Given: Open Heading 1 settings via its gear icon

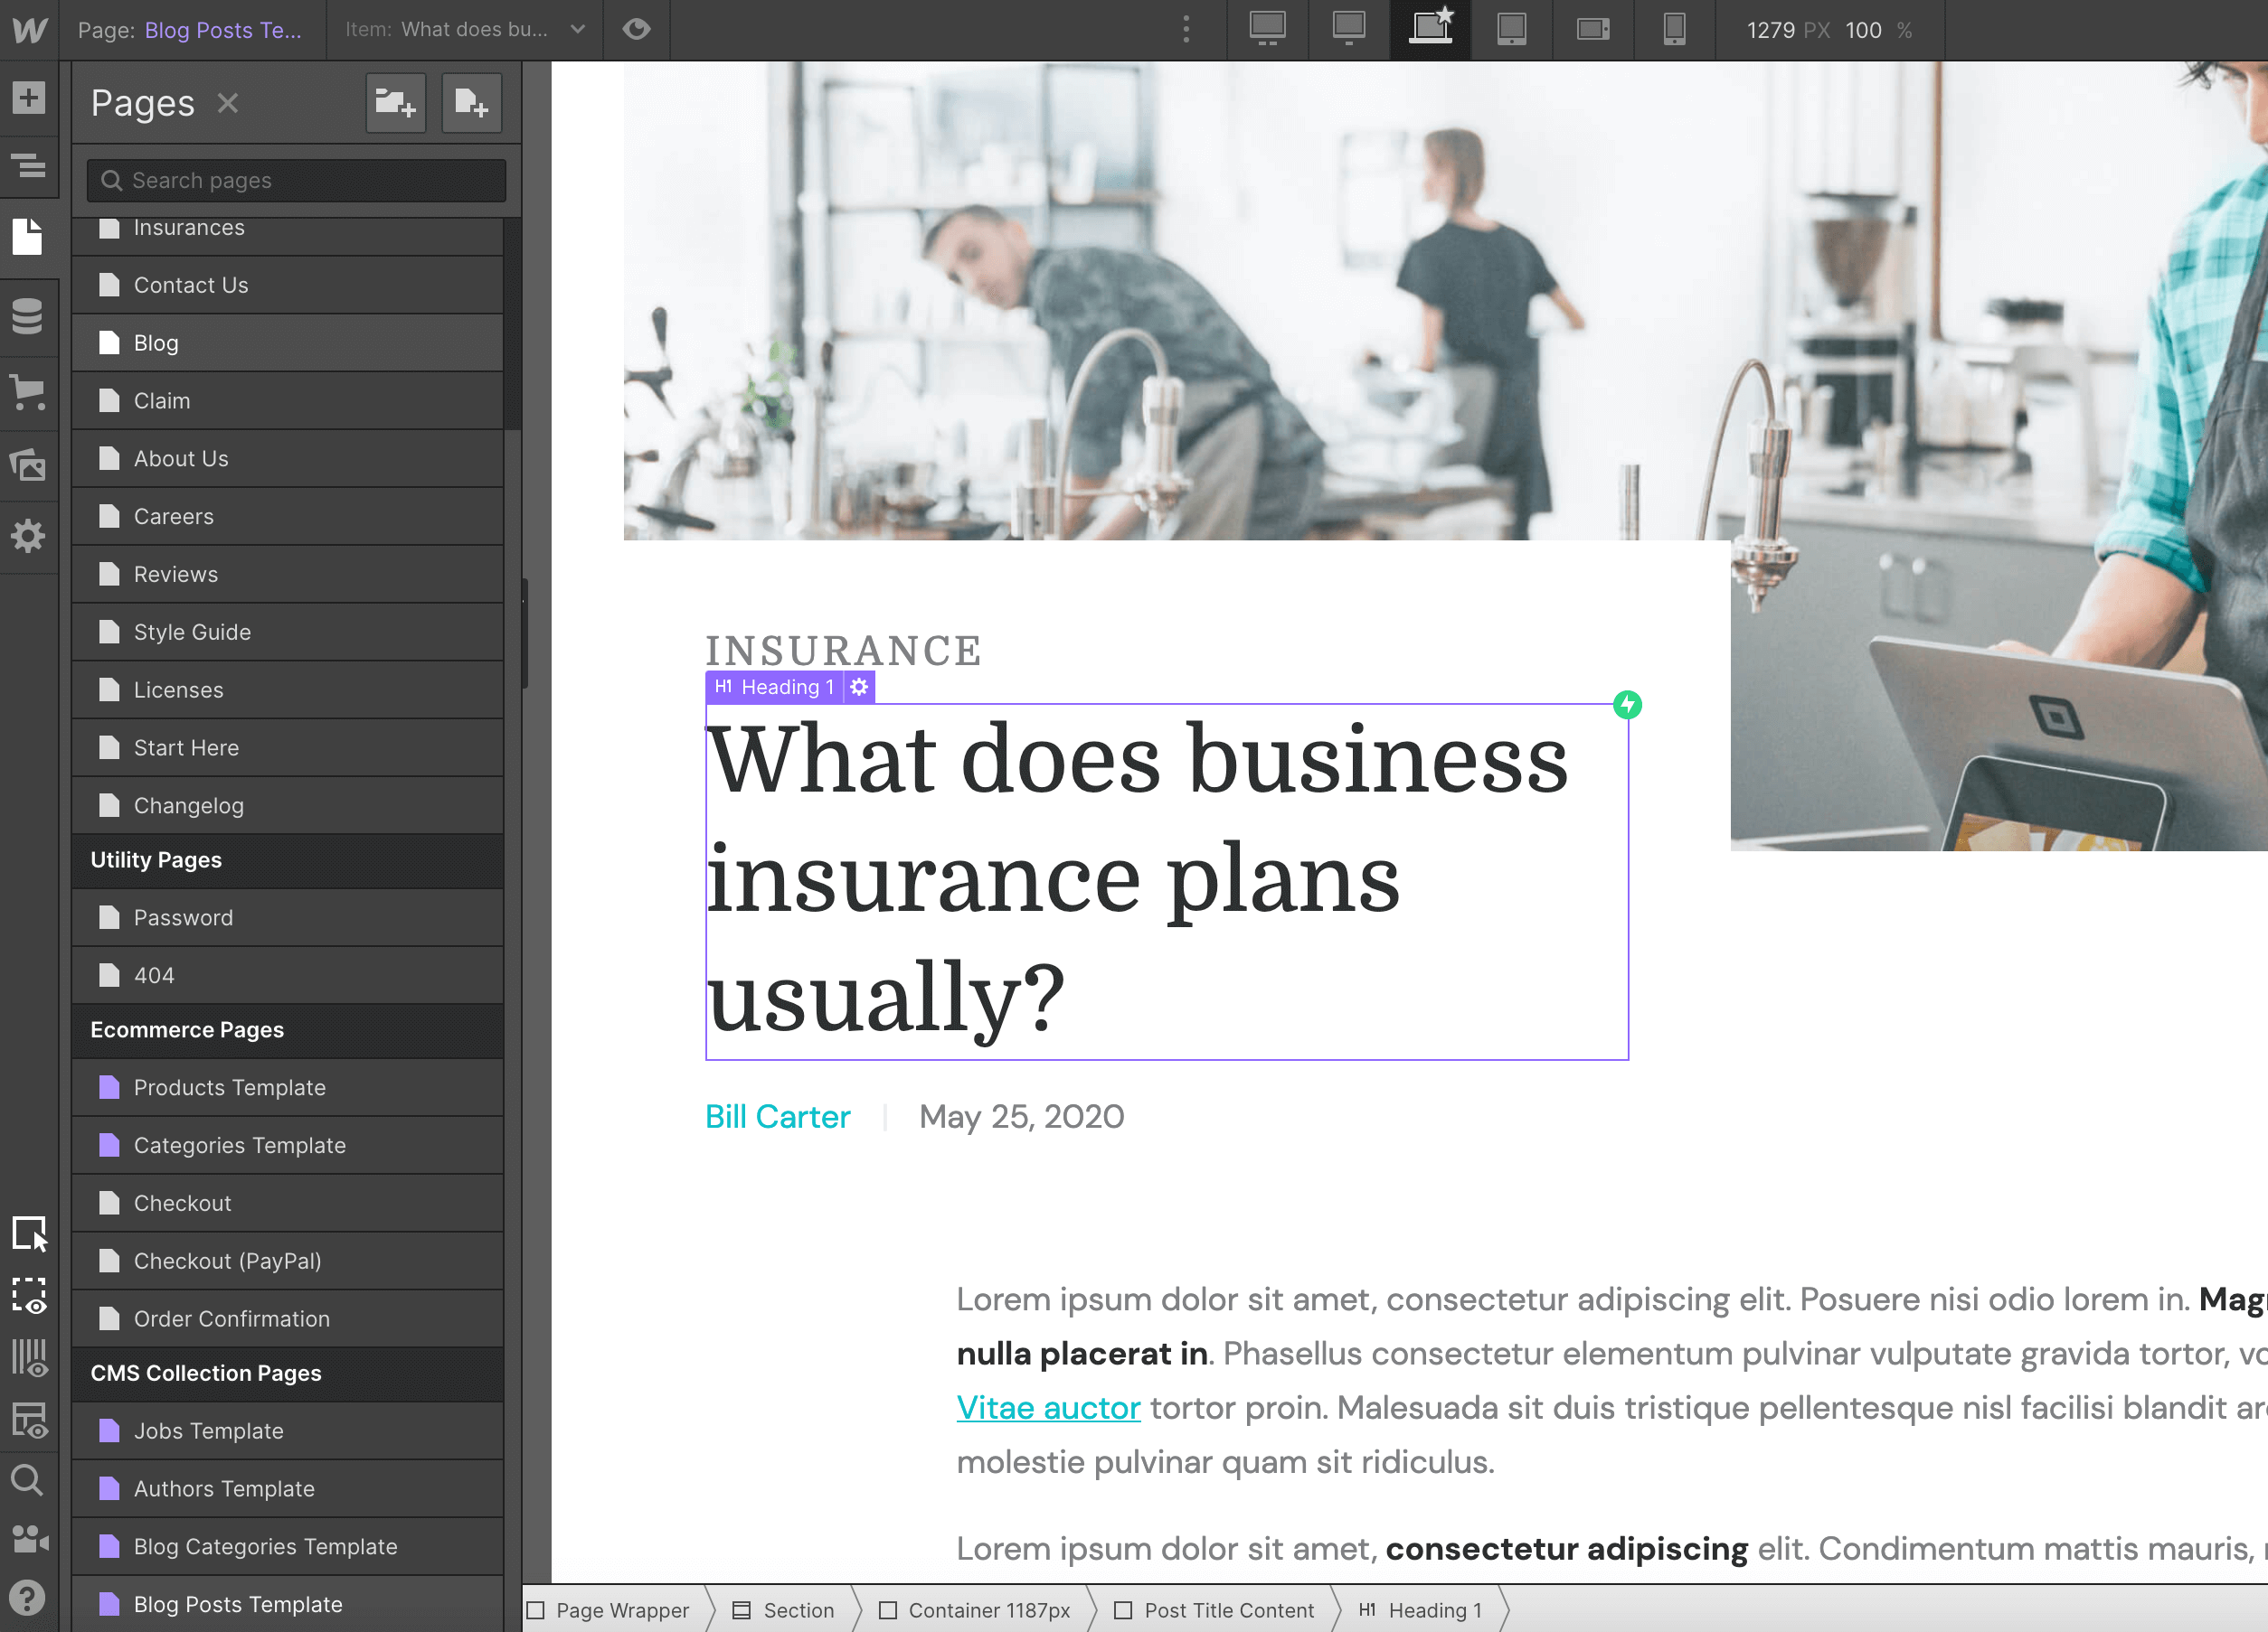Looking at the screenshot, I should 859,687.
